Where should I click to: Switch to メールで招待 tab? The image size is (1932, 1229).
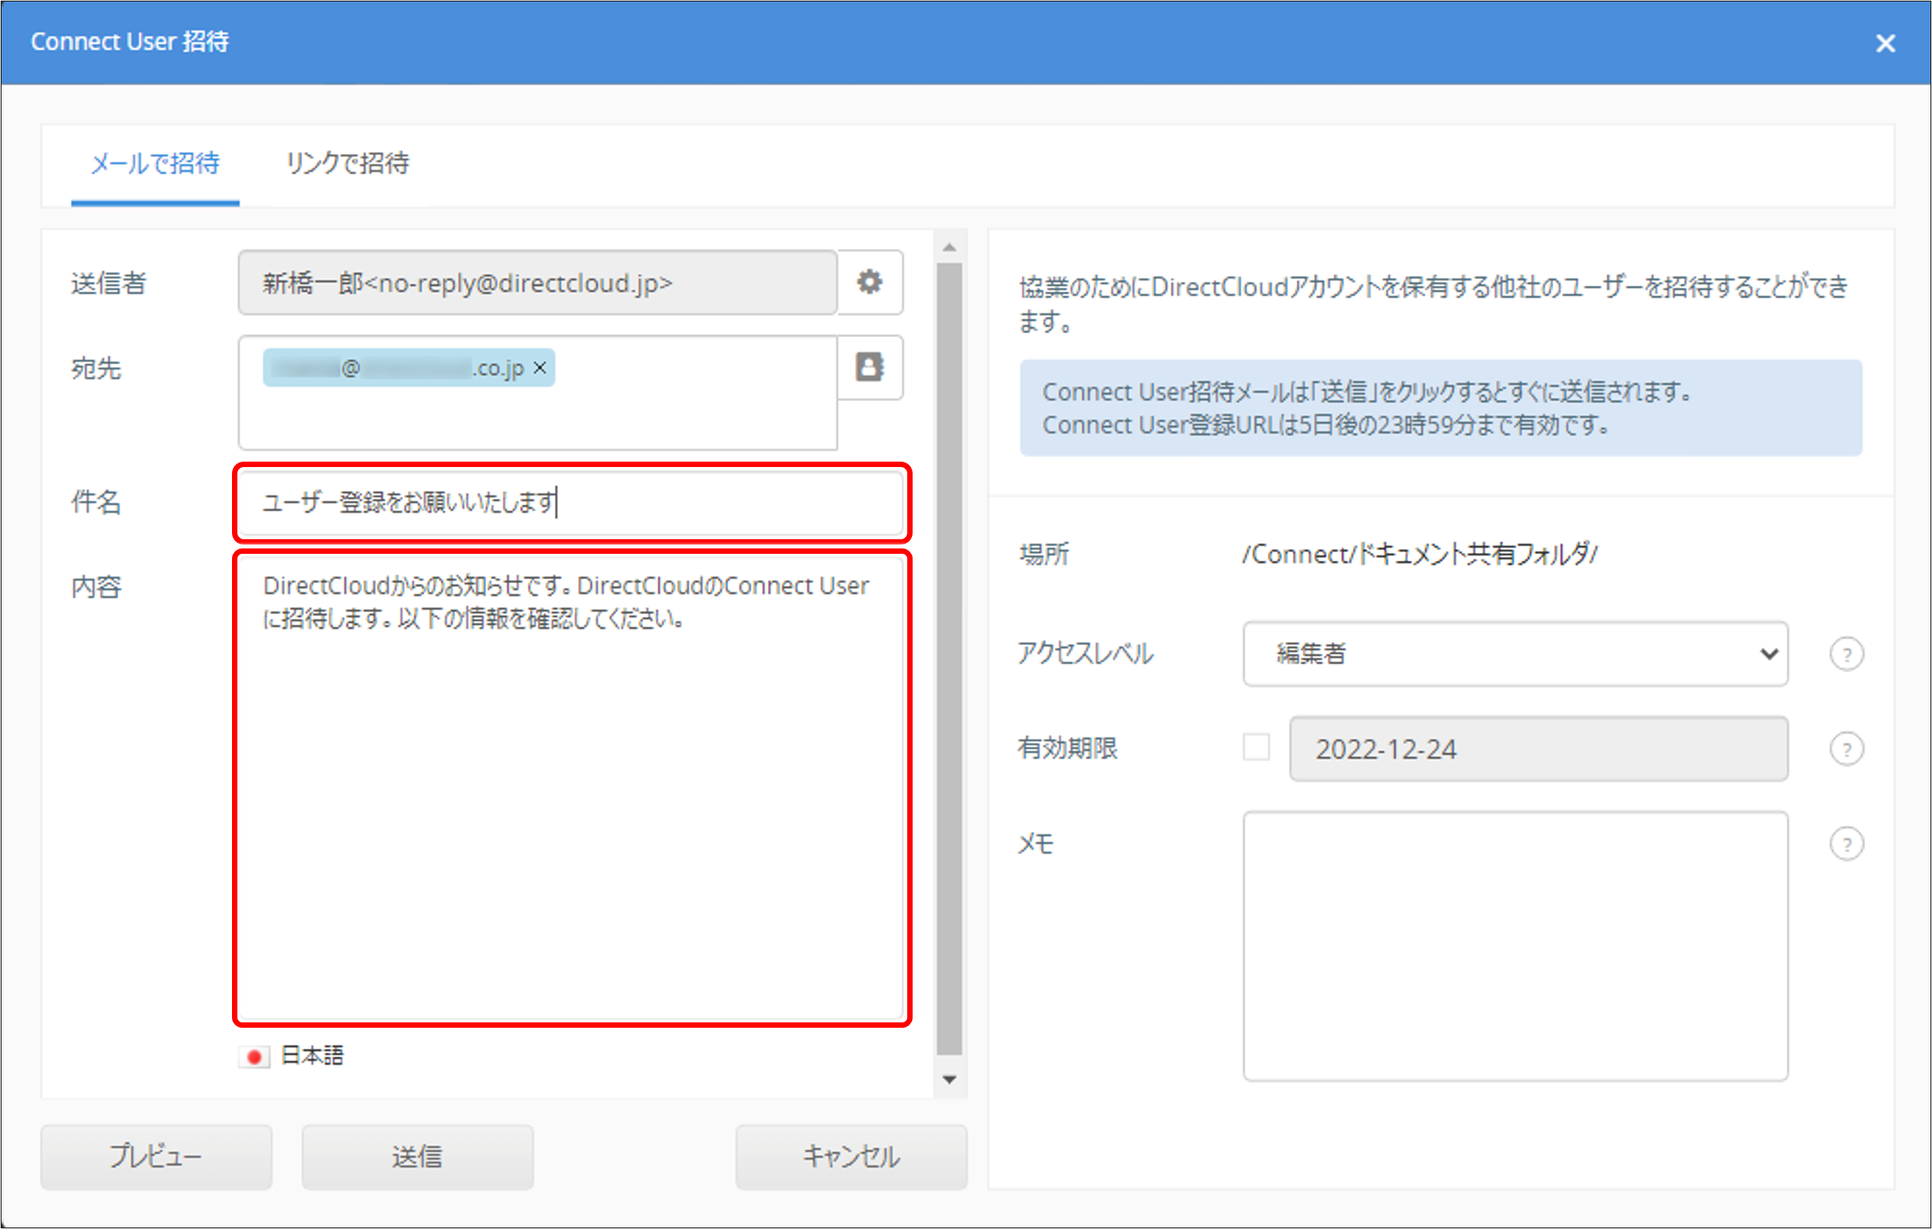click(155, 164)
